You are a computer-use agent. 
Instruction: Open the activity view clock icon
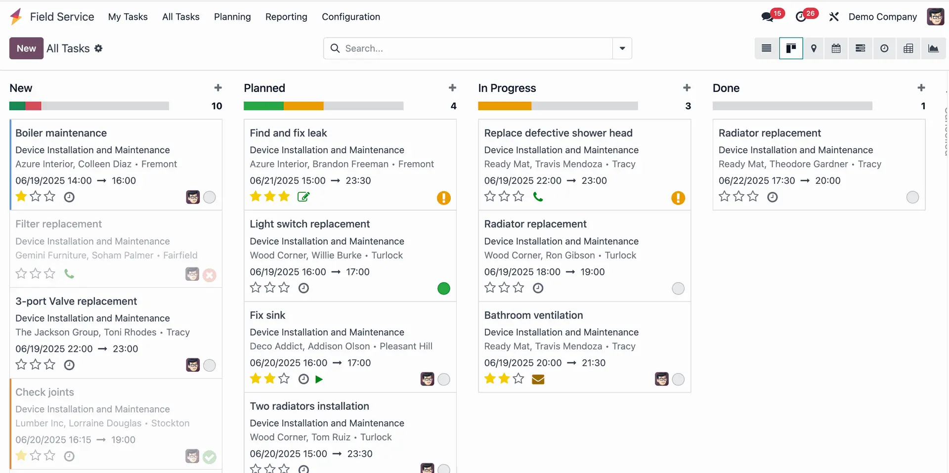(884, 48)
